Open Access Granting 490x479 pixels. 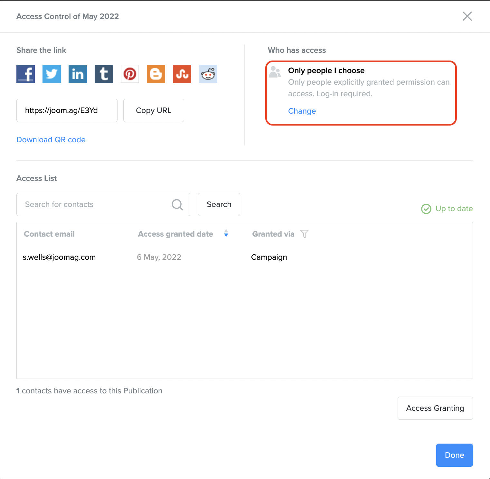click(435, 408)
